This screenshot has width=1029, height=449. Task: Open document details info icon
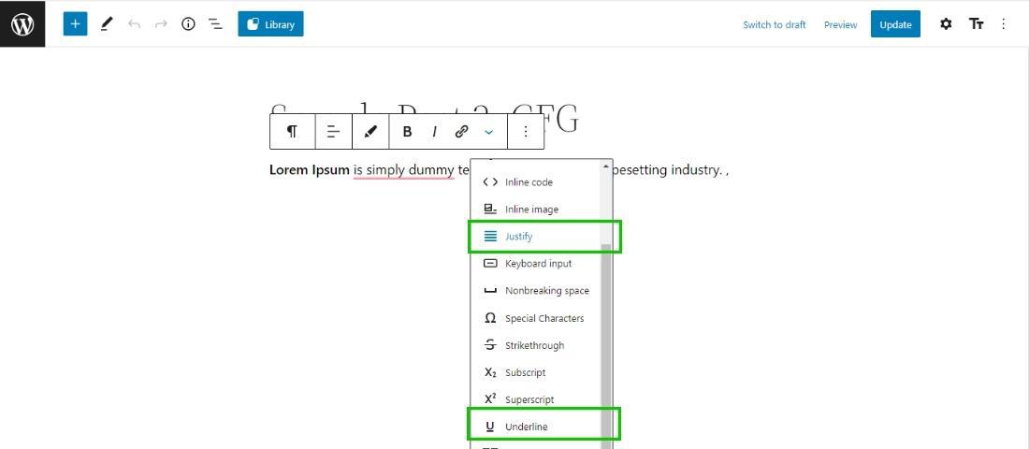click(188, 24)
